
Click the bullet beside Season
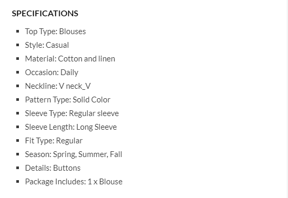(18, 154)
